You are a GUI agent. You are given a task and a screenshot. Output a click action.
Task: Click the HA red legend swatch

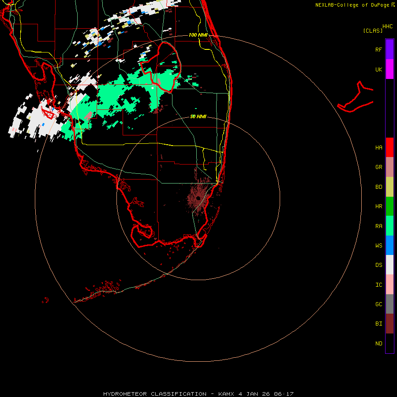[x=390, y=147]
